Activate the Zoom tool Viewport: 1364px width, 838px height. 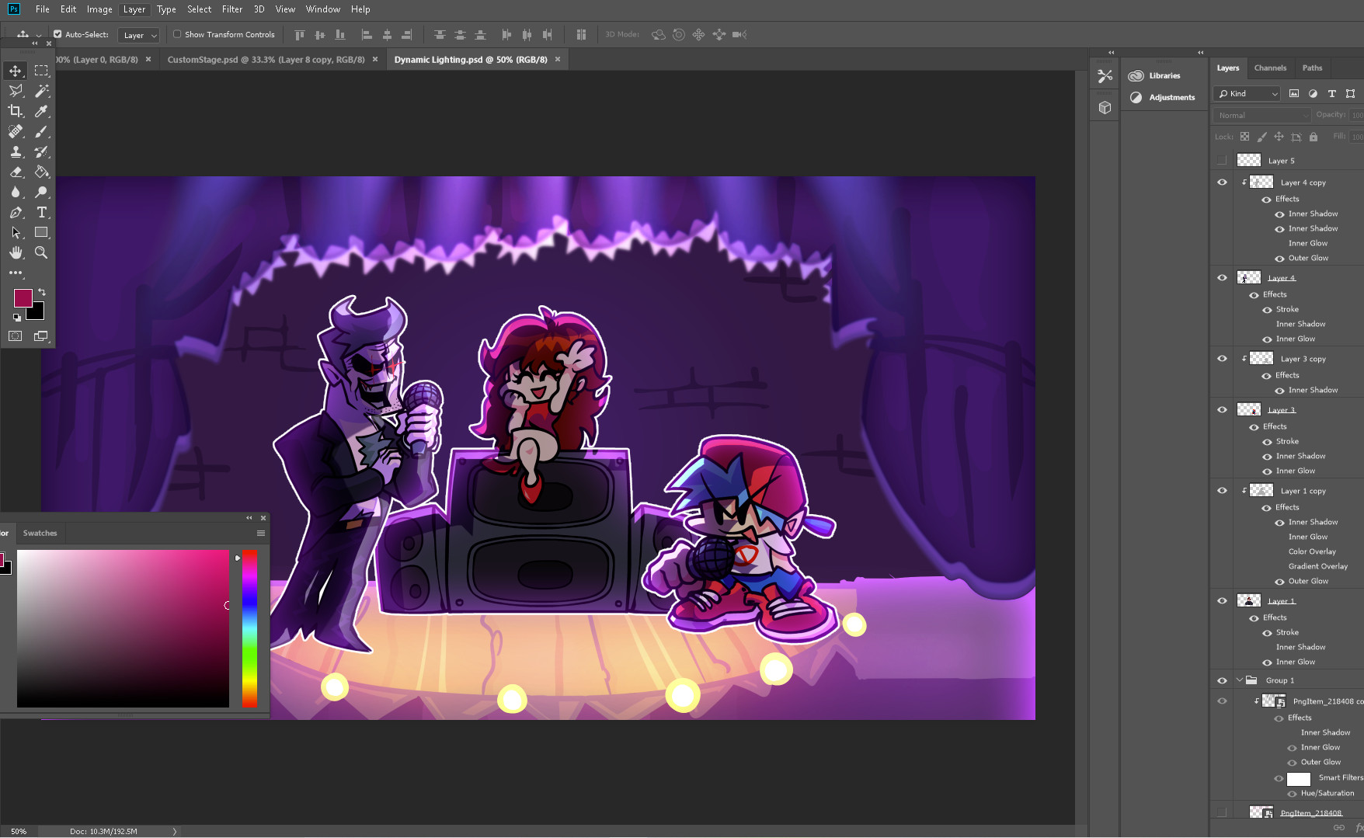42,252
